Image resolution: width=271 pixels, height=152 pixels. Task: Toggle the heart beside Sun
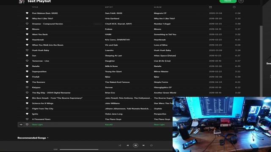[27, 55]
